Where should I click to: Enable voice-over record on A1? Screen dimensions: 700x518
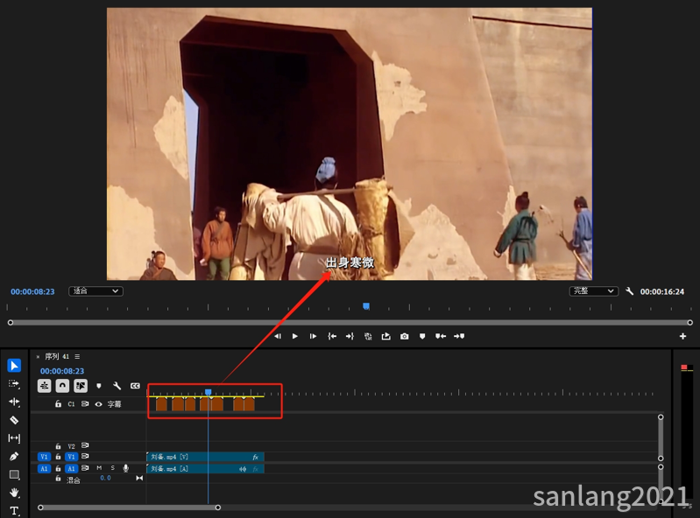(126, 468)
